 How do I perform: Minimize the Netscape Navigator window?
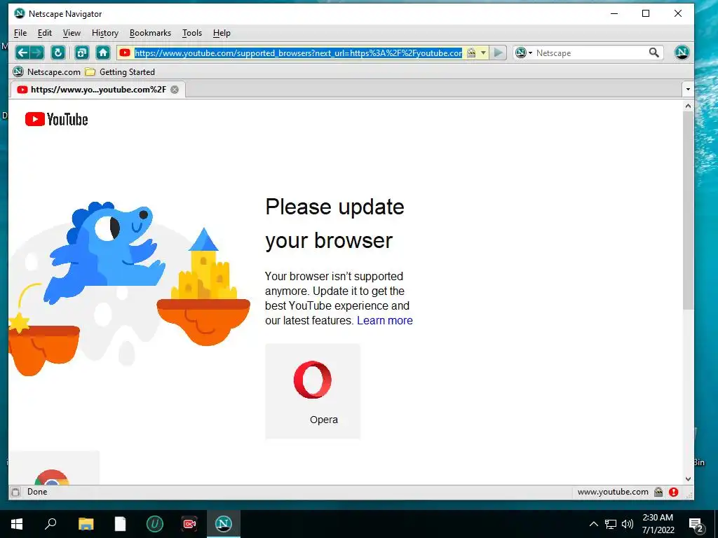click(x=614, y=13)
